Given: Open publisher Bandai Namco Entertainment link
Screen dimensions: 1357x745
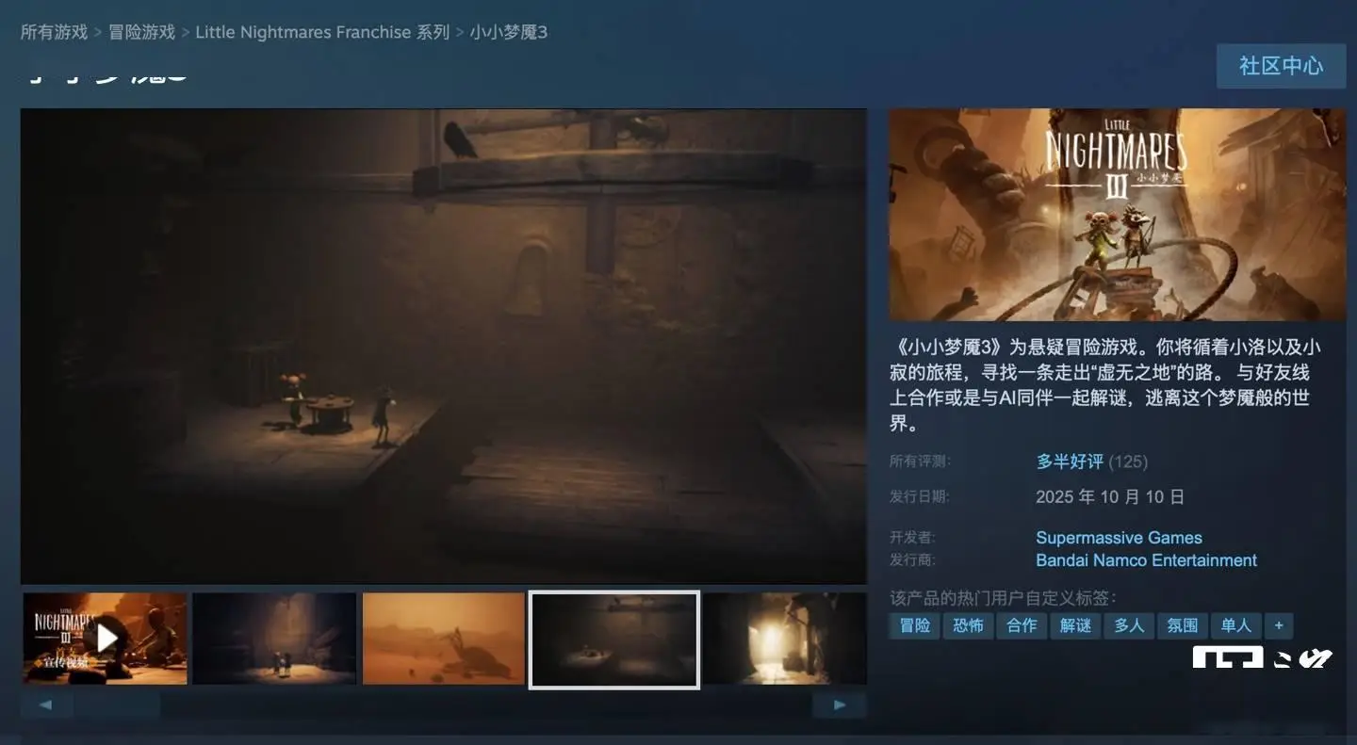Looking at the screenshot, I should point(1146,560).
